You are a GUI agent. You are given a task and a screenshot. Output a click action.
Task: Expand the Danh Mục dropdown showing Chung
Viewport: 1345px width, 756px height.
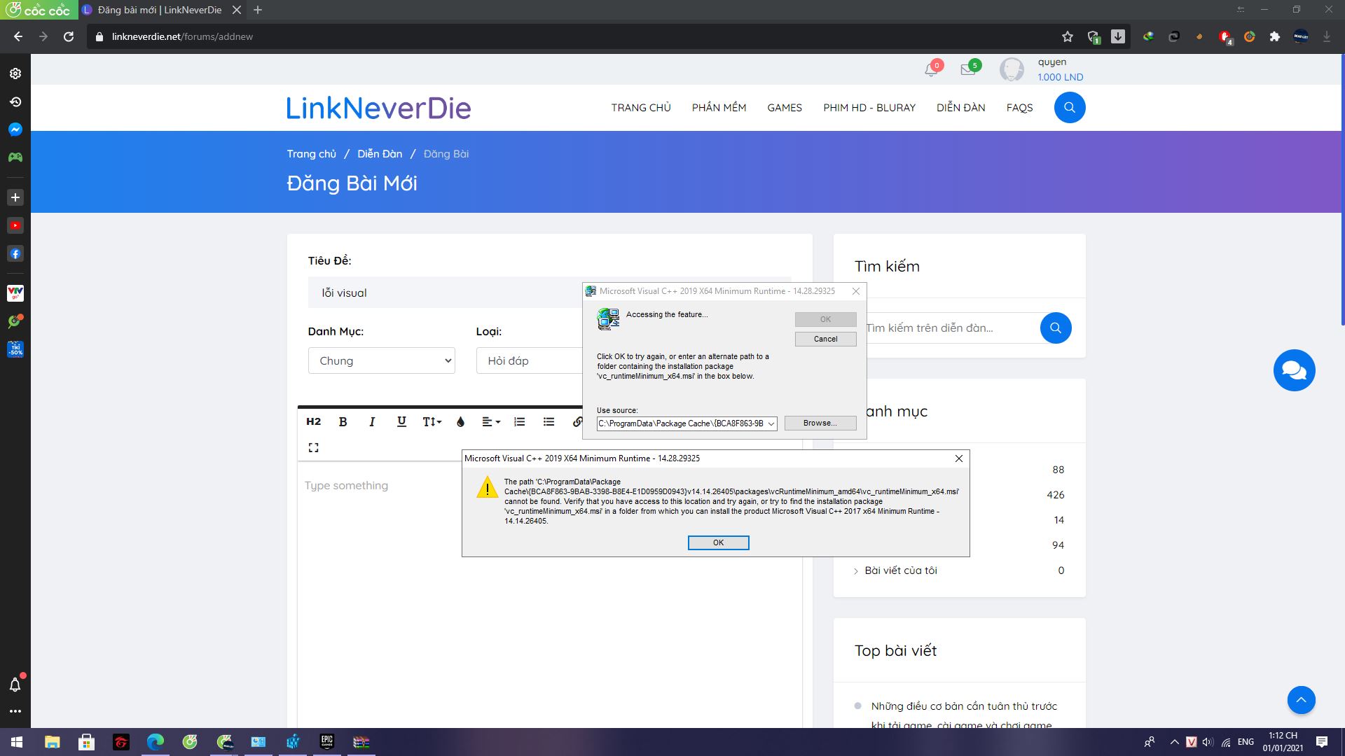click(x=381, y=360)
